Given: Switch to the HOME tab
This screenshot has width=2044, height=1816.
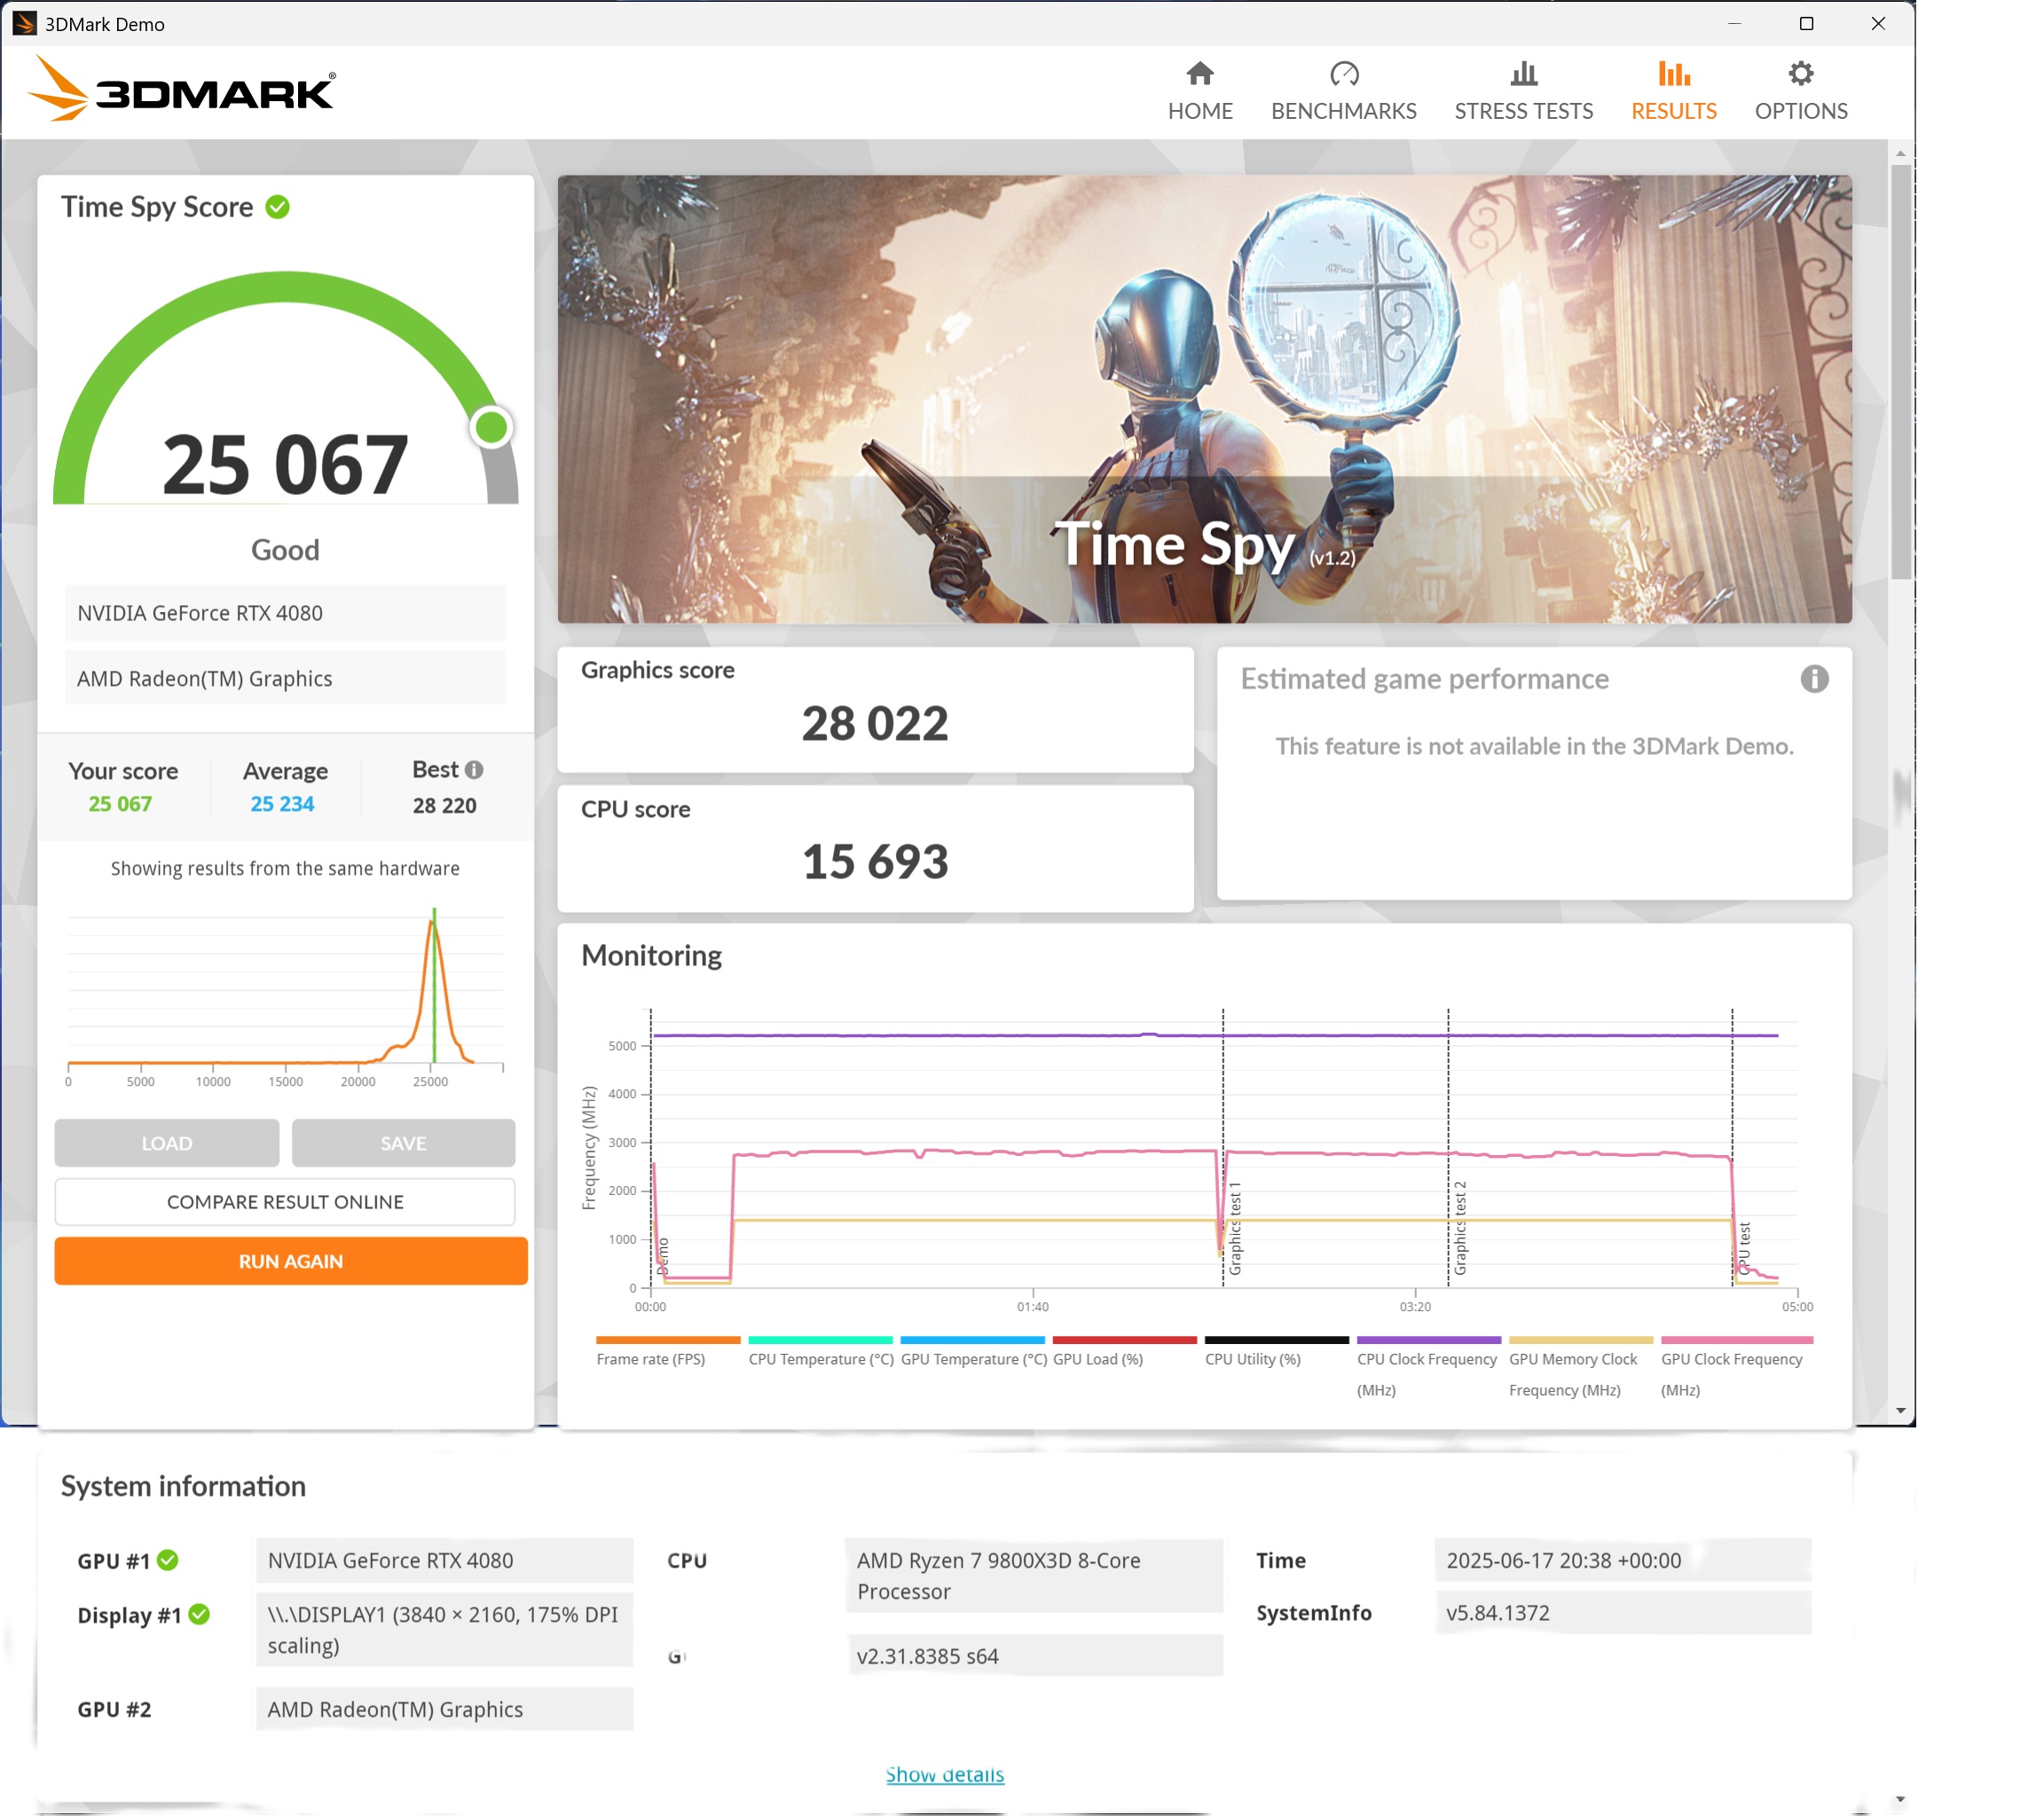Looking at the screenshot, I should 1200,90.
